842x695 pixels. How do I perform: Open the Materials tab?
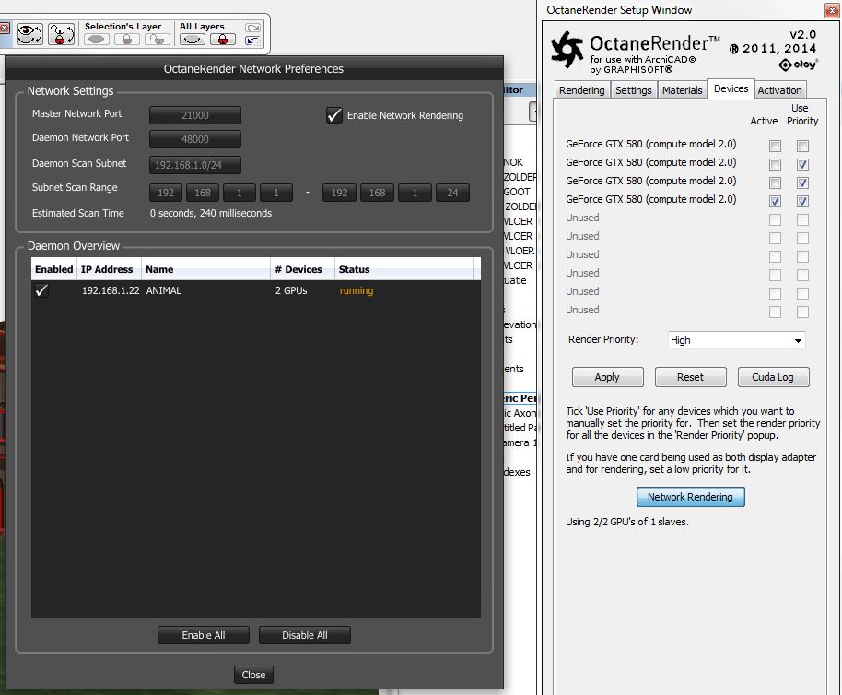(682, 90)
